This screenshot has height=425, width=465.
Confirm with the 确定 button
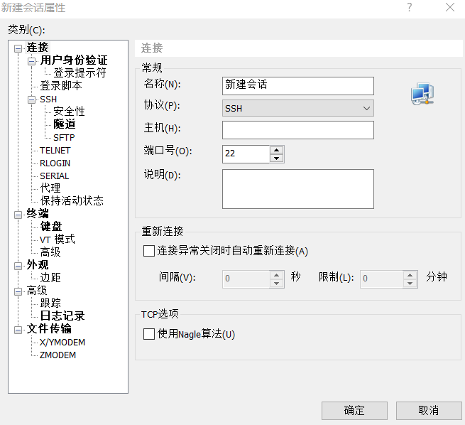pyautogui.click(x=354, y=411)
